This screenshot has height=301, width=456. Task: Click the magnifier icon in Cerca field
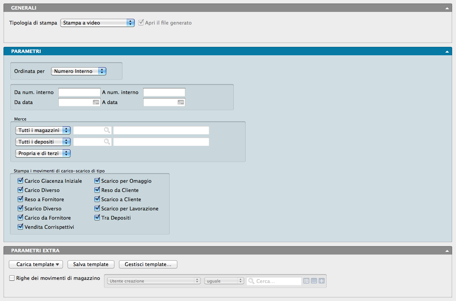251,281
